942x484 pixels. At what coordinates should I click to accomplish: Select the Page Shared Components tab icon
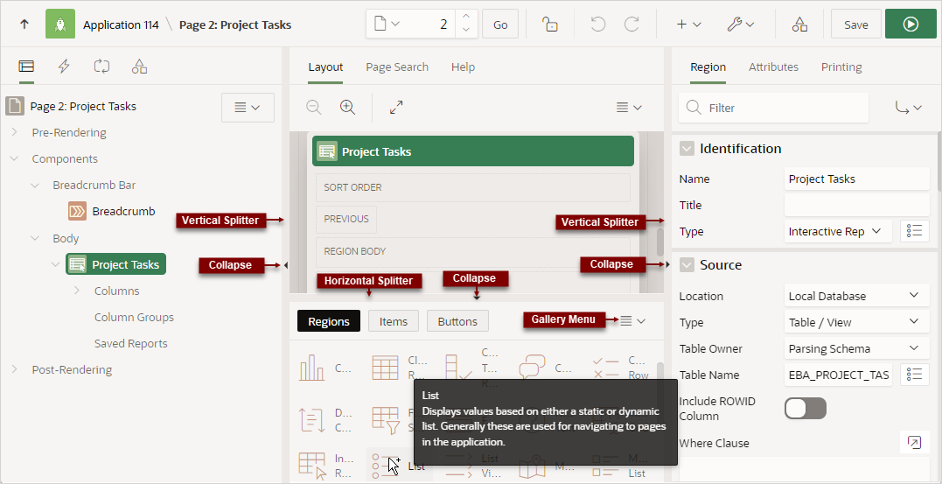[139, 67]
